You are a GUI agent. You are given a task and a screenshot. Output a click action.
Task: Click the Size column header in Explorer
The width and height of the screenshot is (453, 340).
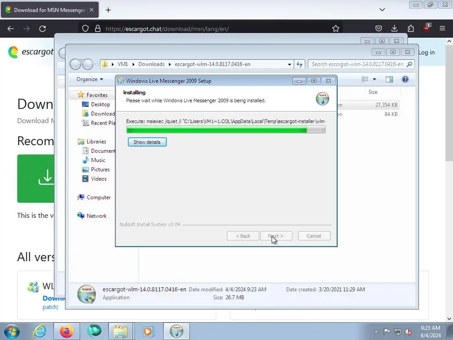click(372, 92)
